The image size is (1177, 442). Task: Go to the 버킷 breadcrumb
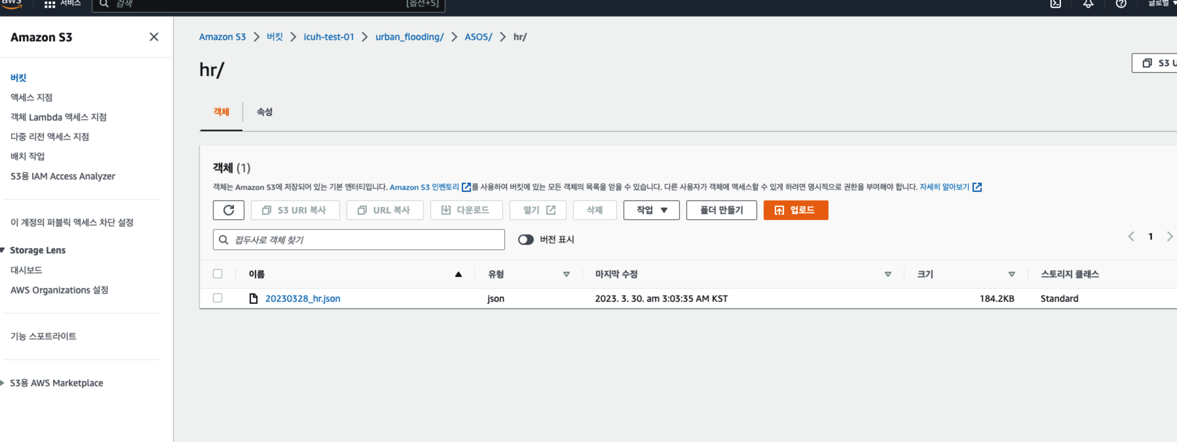(x=275, y=37)
